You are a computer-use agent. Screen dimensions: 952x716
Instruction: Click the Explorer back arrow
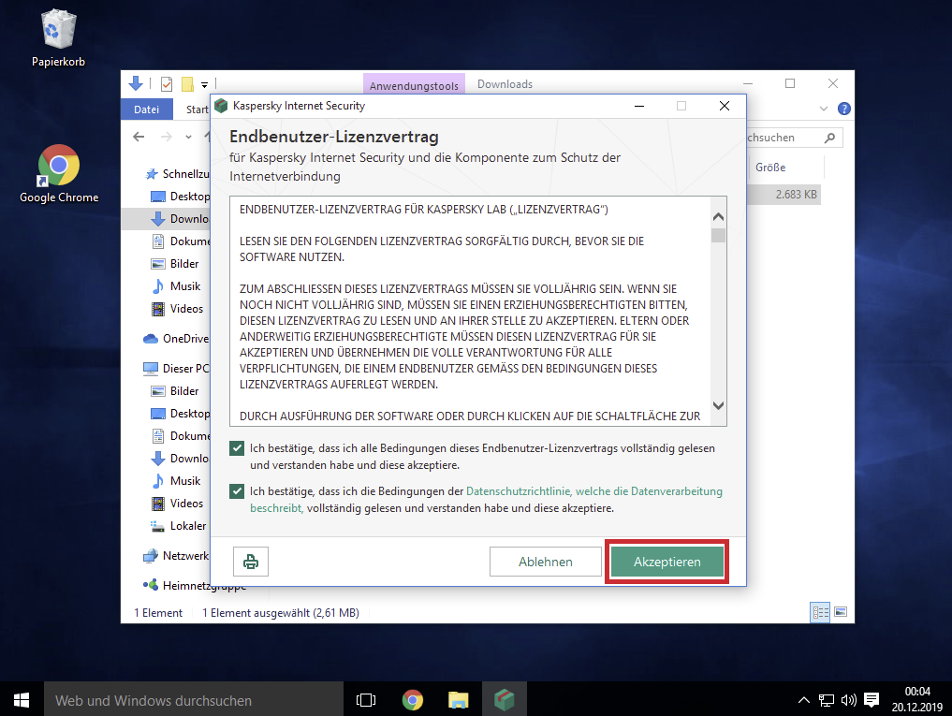pyautogui.click(x=139, y=138)
